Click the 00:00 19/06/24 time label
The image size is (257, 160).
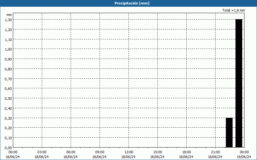(x=244, y=155)
